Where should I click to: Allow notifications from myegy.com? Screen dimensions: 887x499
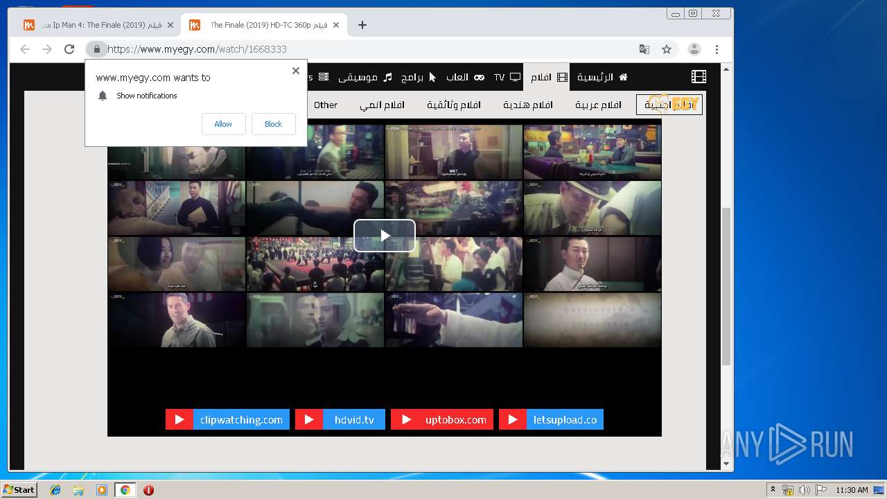[x=223, y=124]
